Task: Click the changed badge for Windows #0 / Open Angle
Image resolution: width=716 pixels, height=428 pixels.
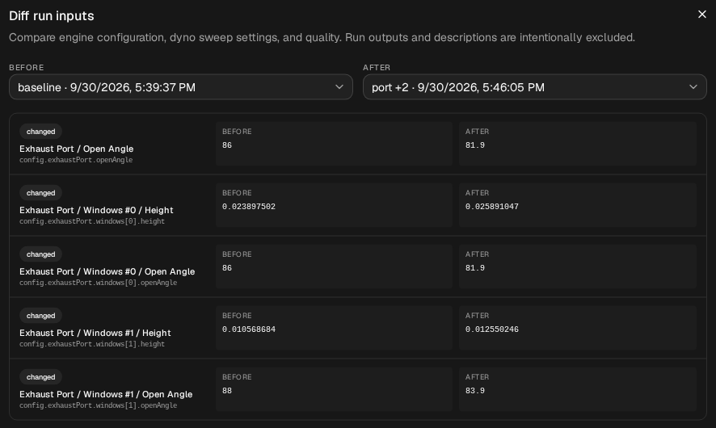Action: [40, 254]
